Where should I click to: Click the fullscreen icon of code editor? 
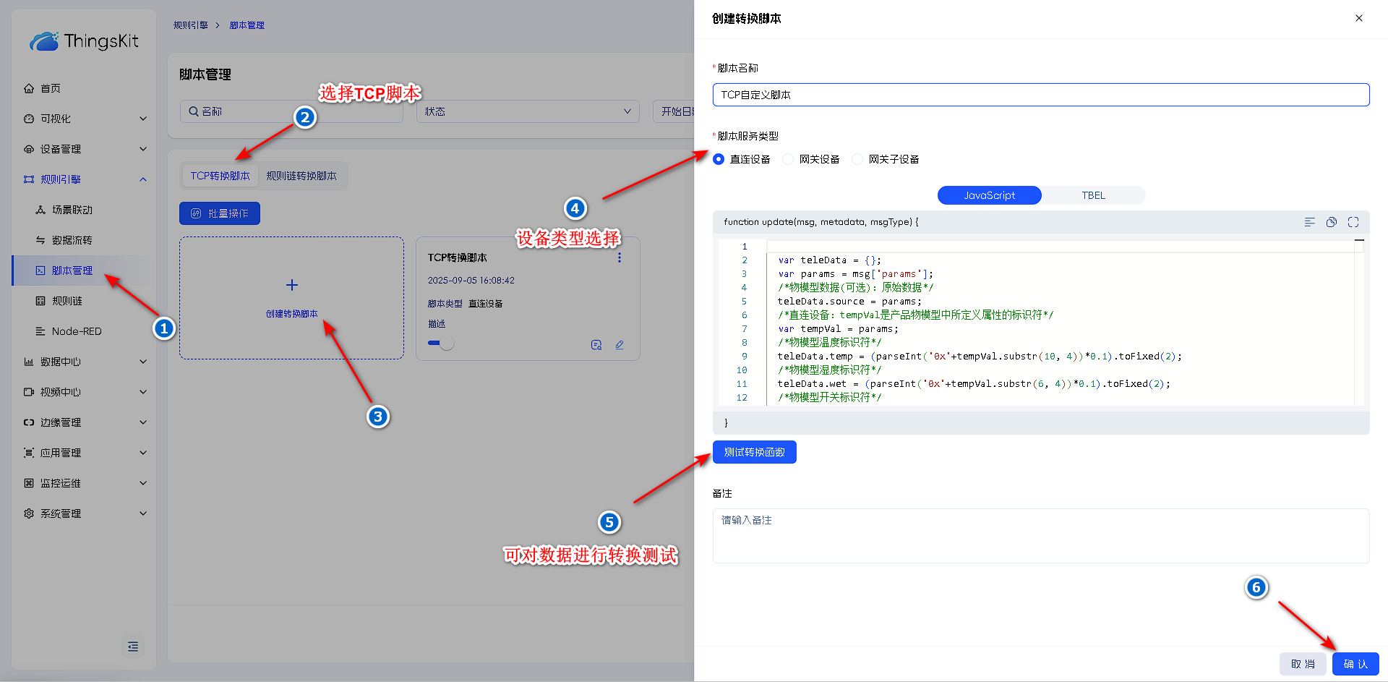tap(1353, 222)
